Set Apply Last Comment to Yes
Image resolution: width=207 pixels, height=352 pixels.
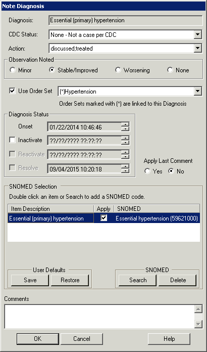pos(147,171)
